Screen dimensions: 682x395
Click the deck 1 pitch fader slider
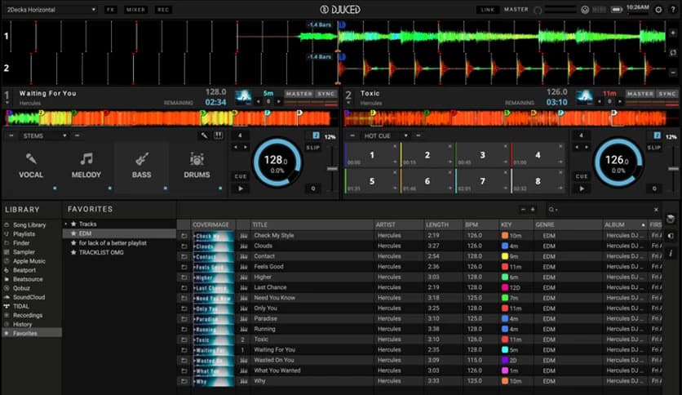tap(330, 168)
